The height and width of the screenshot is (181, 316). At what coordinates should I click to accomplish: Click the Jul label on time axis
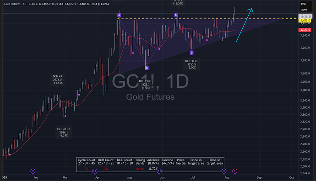tap(193, 177)
